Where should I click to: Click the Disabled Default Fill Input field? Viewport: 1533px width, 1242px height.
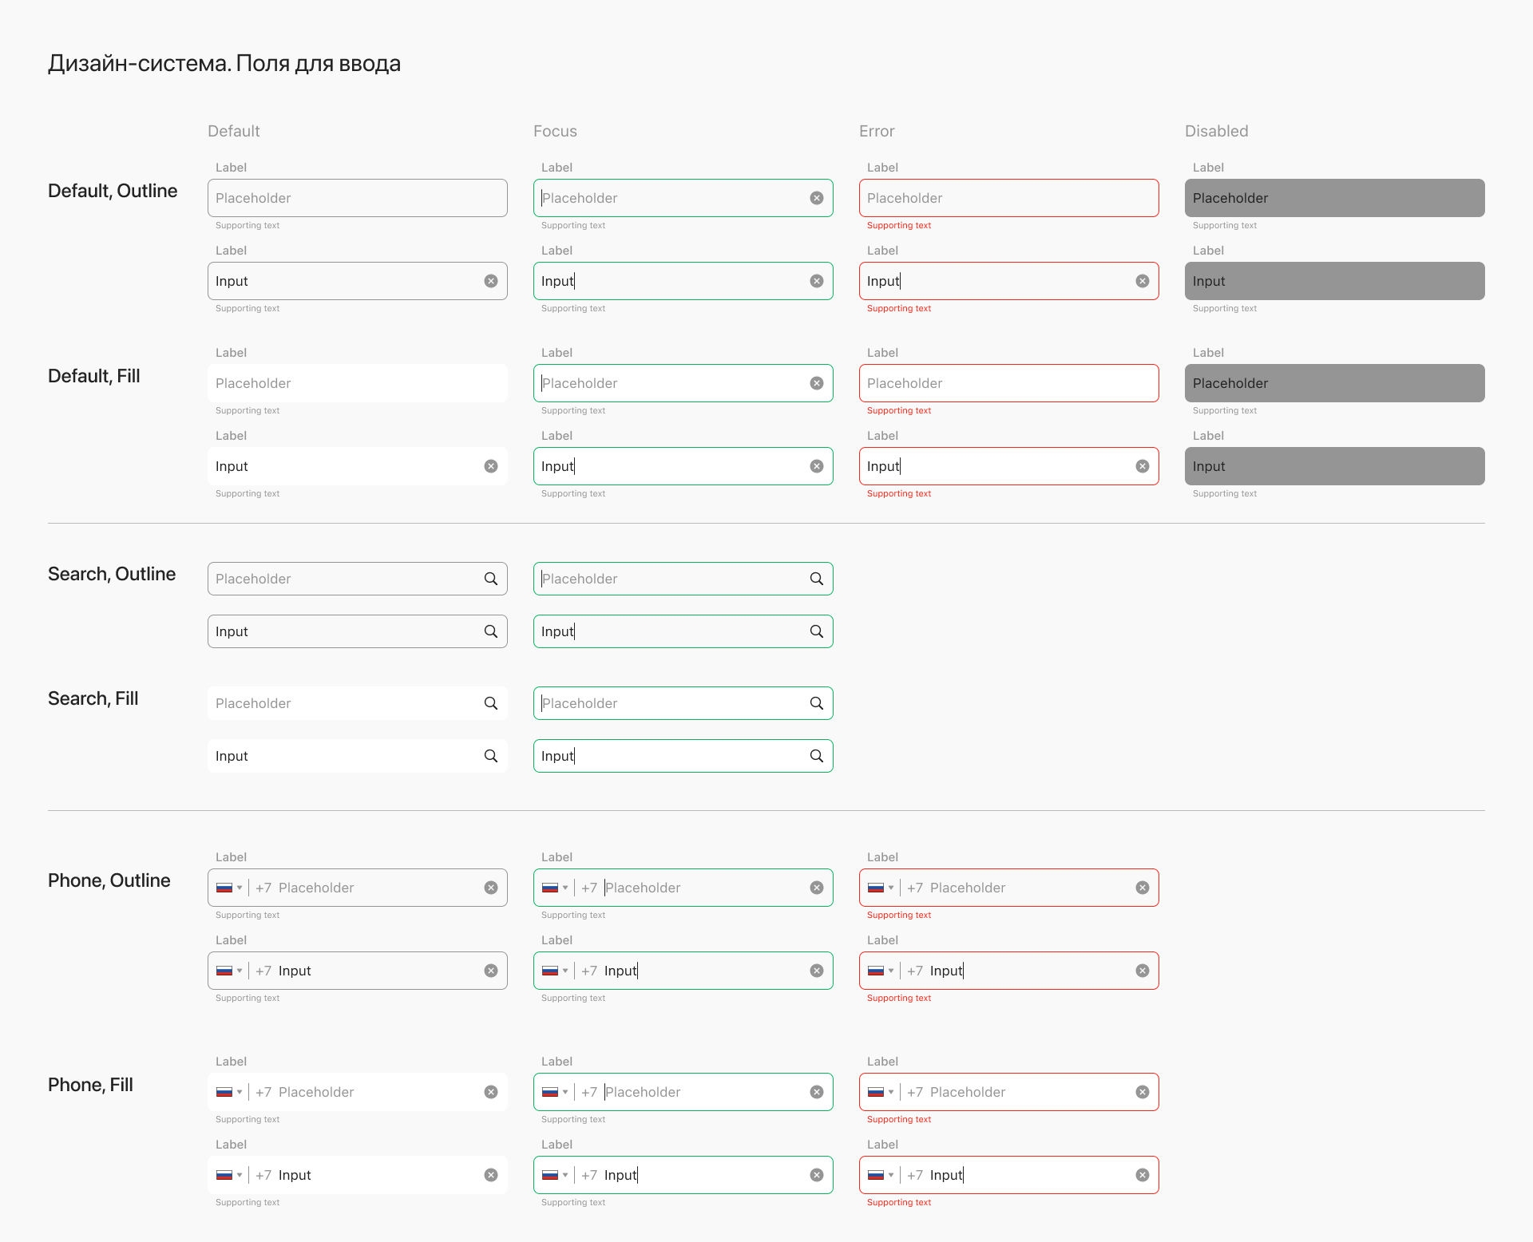(1334, 466)
